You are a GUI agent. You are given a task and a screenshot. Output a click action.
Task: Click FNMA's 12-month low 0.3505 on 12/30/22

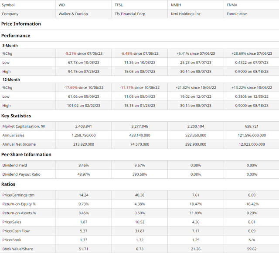(x=252, y=97)
